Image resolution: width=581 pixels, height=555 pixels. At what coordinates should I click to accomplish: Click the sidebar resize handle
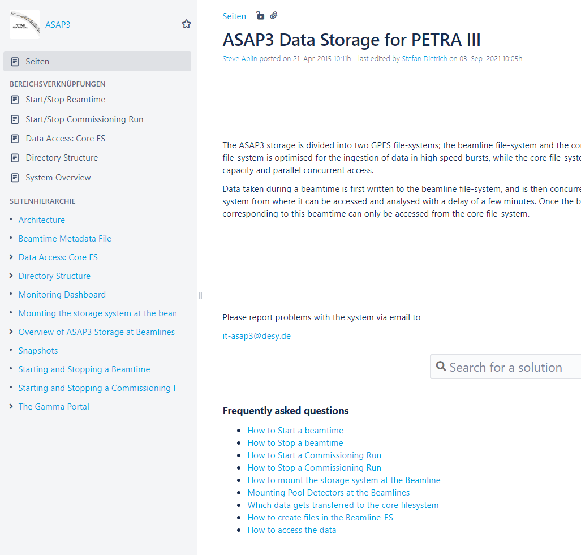(200, 295)
